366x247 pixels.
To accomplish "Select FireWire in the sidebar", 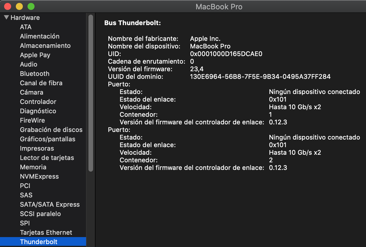I will (x=32, y=120).
